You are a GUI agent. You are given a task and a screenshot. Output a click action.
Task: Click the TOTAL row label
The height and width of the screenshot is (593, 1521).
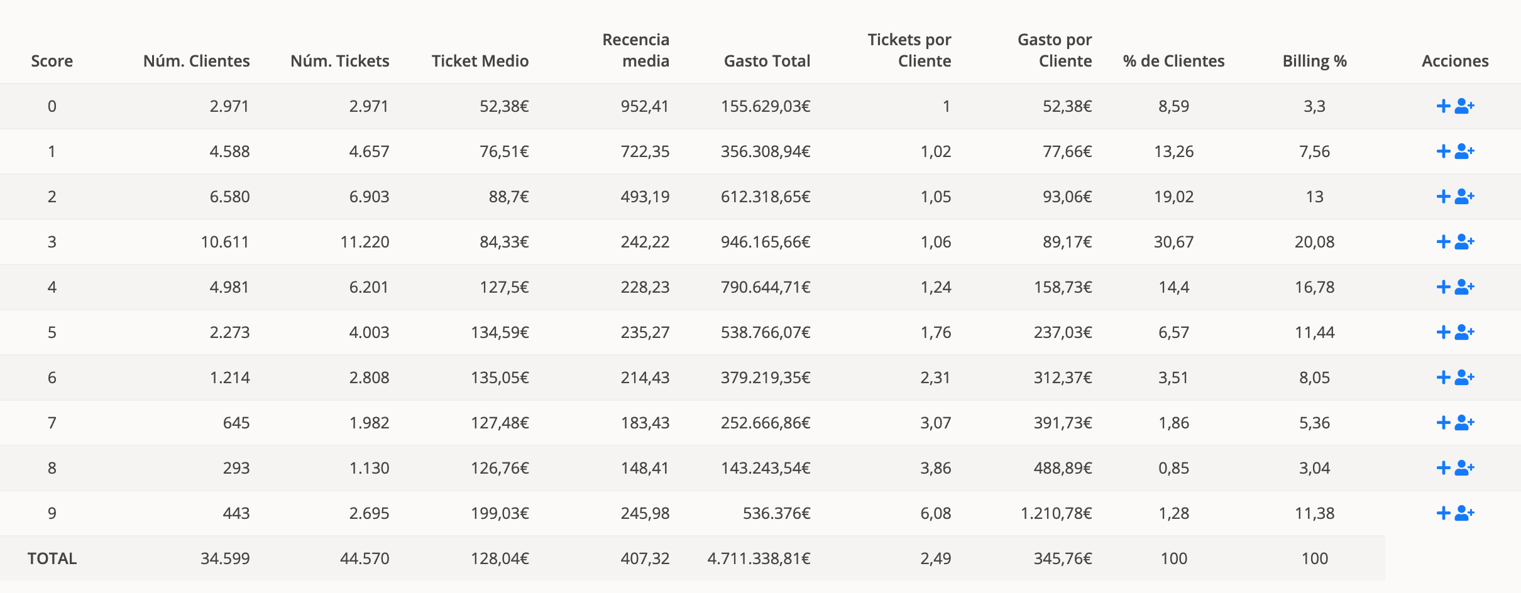[52, 558]
